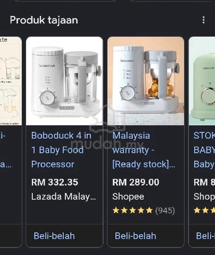This screenshot has height=255, width=215.
Task: Select the Boboduck image with peach background
Action: pyautogui.click(x=145, y=81)
